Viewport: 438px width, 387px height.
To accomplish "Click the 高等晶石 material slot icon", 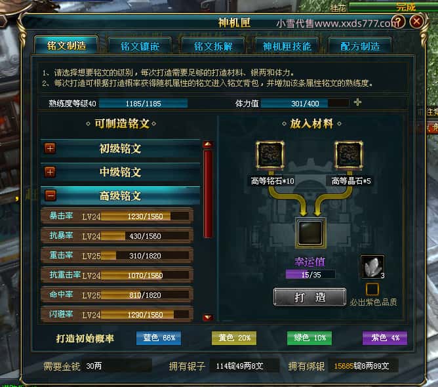I will 349,155.
